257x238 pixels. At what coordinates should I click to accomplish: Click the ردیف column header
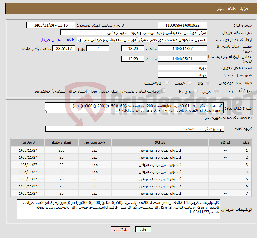247,142
